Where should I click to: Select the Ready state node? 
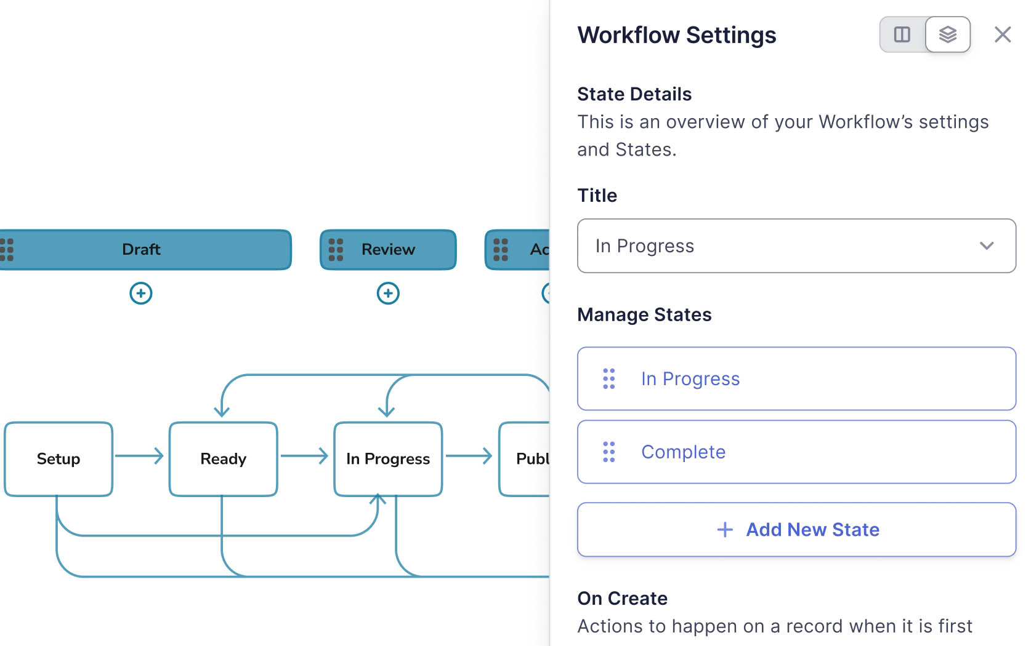coord(223,459)
